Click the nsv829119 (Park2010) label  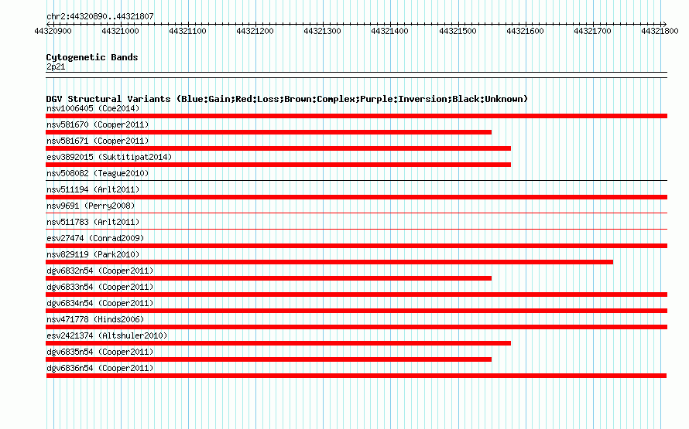pyautogui.click(x=93, y=254)
